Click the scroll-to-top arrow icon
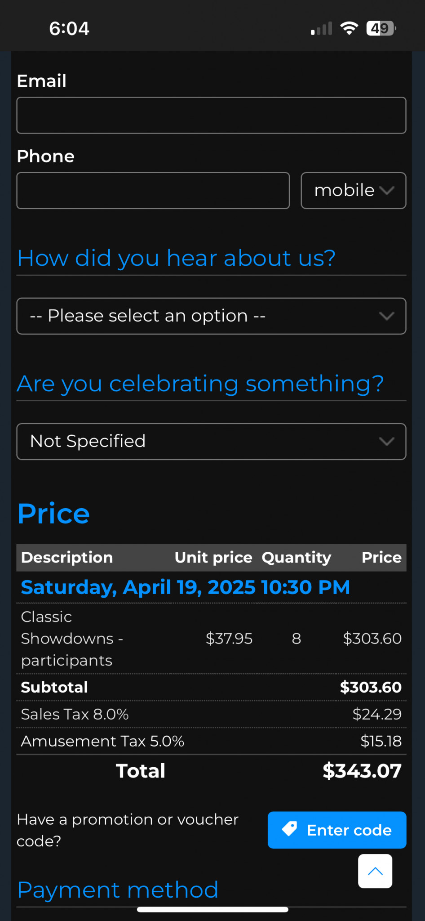425x921 pixels. [375, 871]
